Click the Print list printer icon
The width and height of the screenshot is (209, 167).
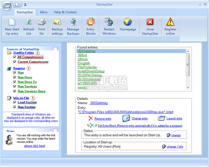pos(42,22)
